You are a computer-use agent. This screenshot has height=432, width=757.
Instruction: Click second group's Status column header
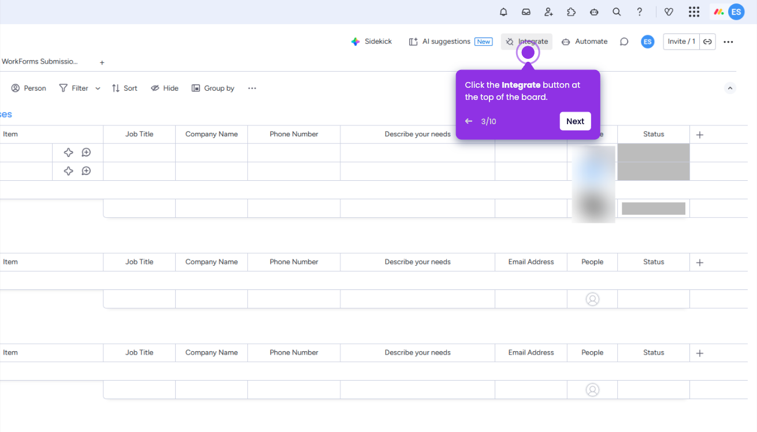click(654, 262)
